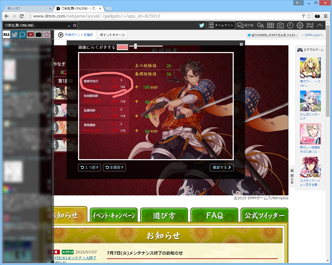Undo one stroke with 1つ戻す

click(x=90, y=167)
